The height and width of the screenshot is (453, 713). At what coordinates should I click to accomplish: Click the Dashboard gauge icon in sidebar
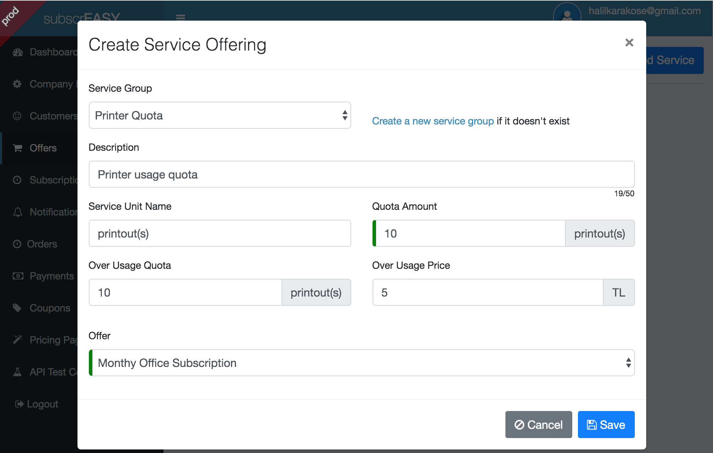18,52
